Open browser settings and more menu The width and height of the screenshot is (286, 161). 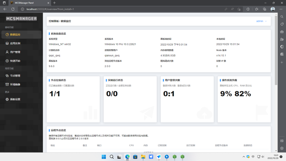[281, 9]
